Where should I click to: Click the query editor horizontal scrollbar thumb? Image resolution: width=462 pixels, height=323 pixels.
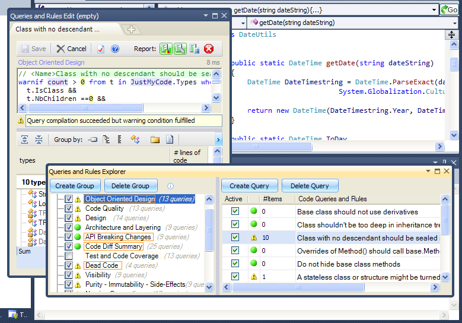pos(85,108)
